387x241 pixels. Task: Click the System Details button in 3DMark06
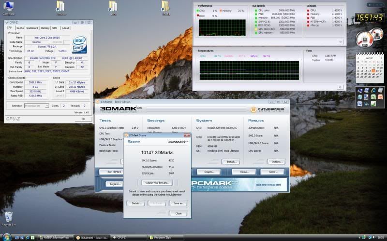click(231, 162)
